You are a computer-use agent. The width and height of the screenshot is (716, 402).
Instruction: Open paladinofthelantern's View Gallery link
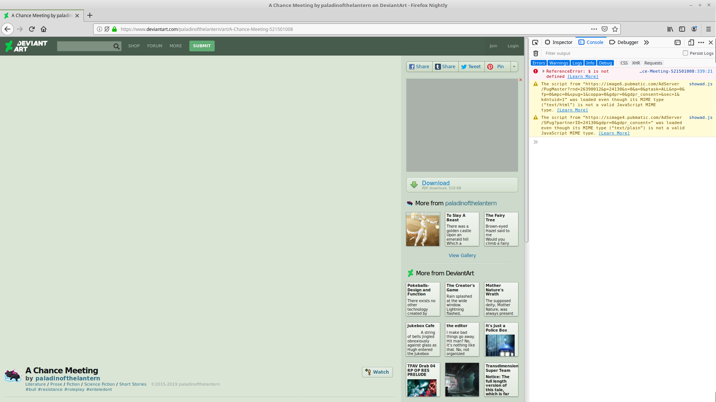tap(462, 255)
